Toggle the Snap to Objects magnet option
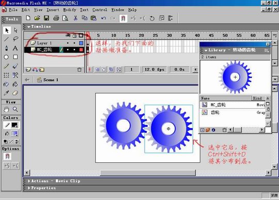 7,156
